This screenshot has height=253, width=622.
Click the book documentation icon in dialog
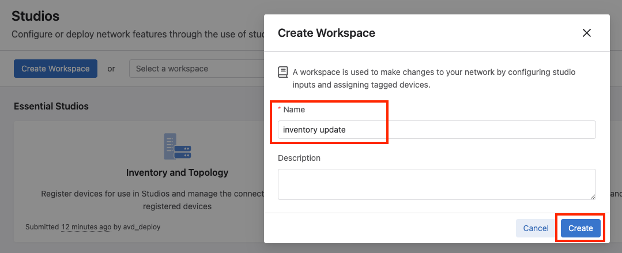click(282, 72)
